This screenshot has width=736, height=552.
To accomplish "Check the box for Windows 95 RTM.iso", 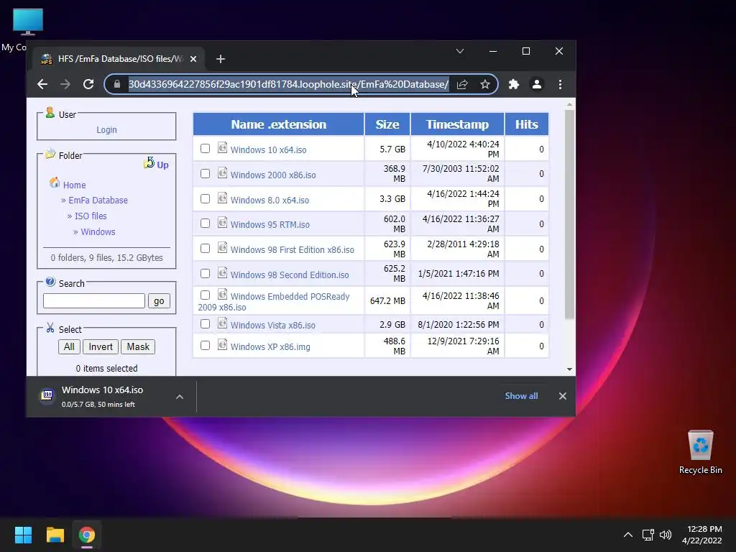I will click(205, 224).
